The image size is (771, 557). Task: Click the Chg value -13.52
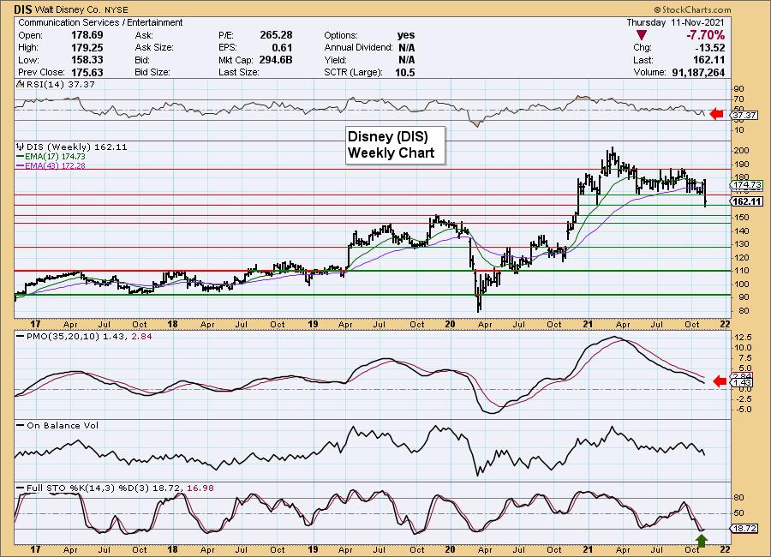[710, 47]
